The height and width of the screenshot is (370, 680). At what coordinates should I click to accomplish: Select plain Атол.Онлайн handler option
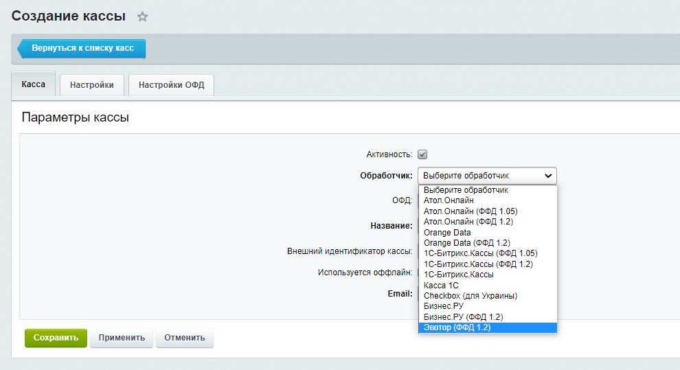pos(448,200)
